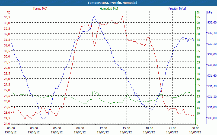Click the '30,0' temperature axis value
Viewport: 217px width, 135px height.
click(x=7, y=56)
